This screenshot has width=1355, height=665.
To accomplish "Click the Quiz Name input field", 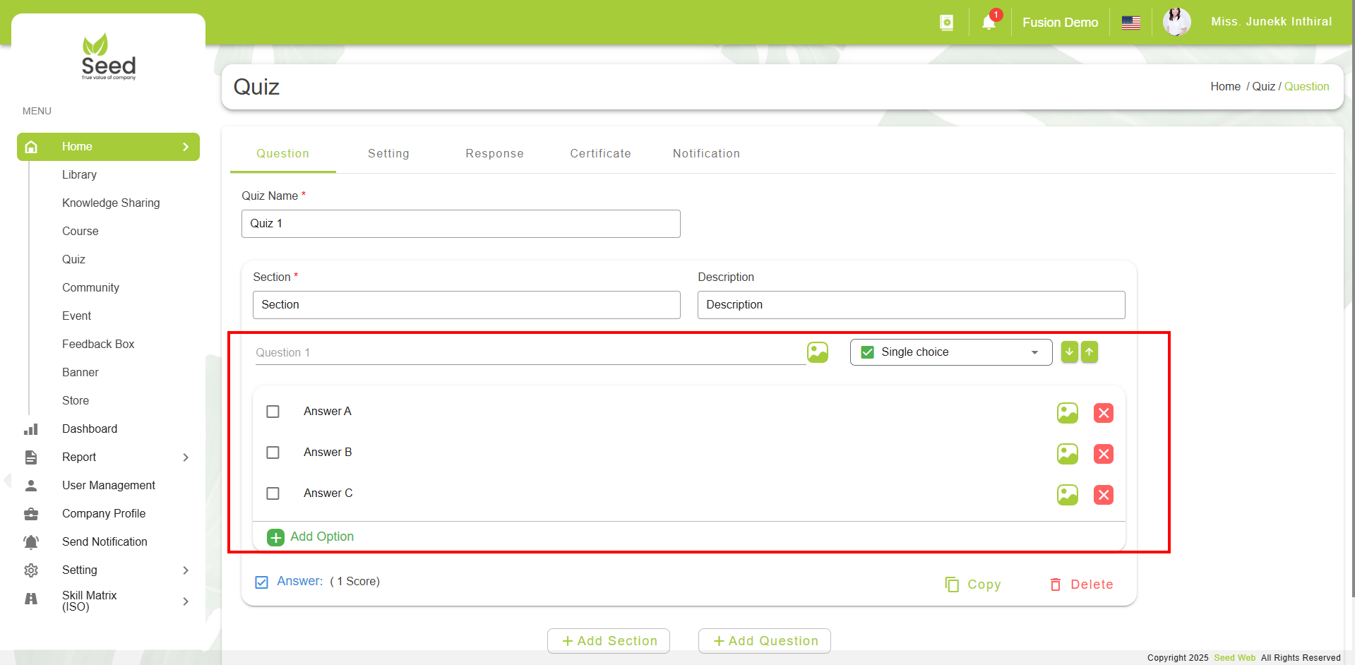I will (460, 223).
